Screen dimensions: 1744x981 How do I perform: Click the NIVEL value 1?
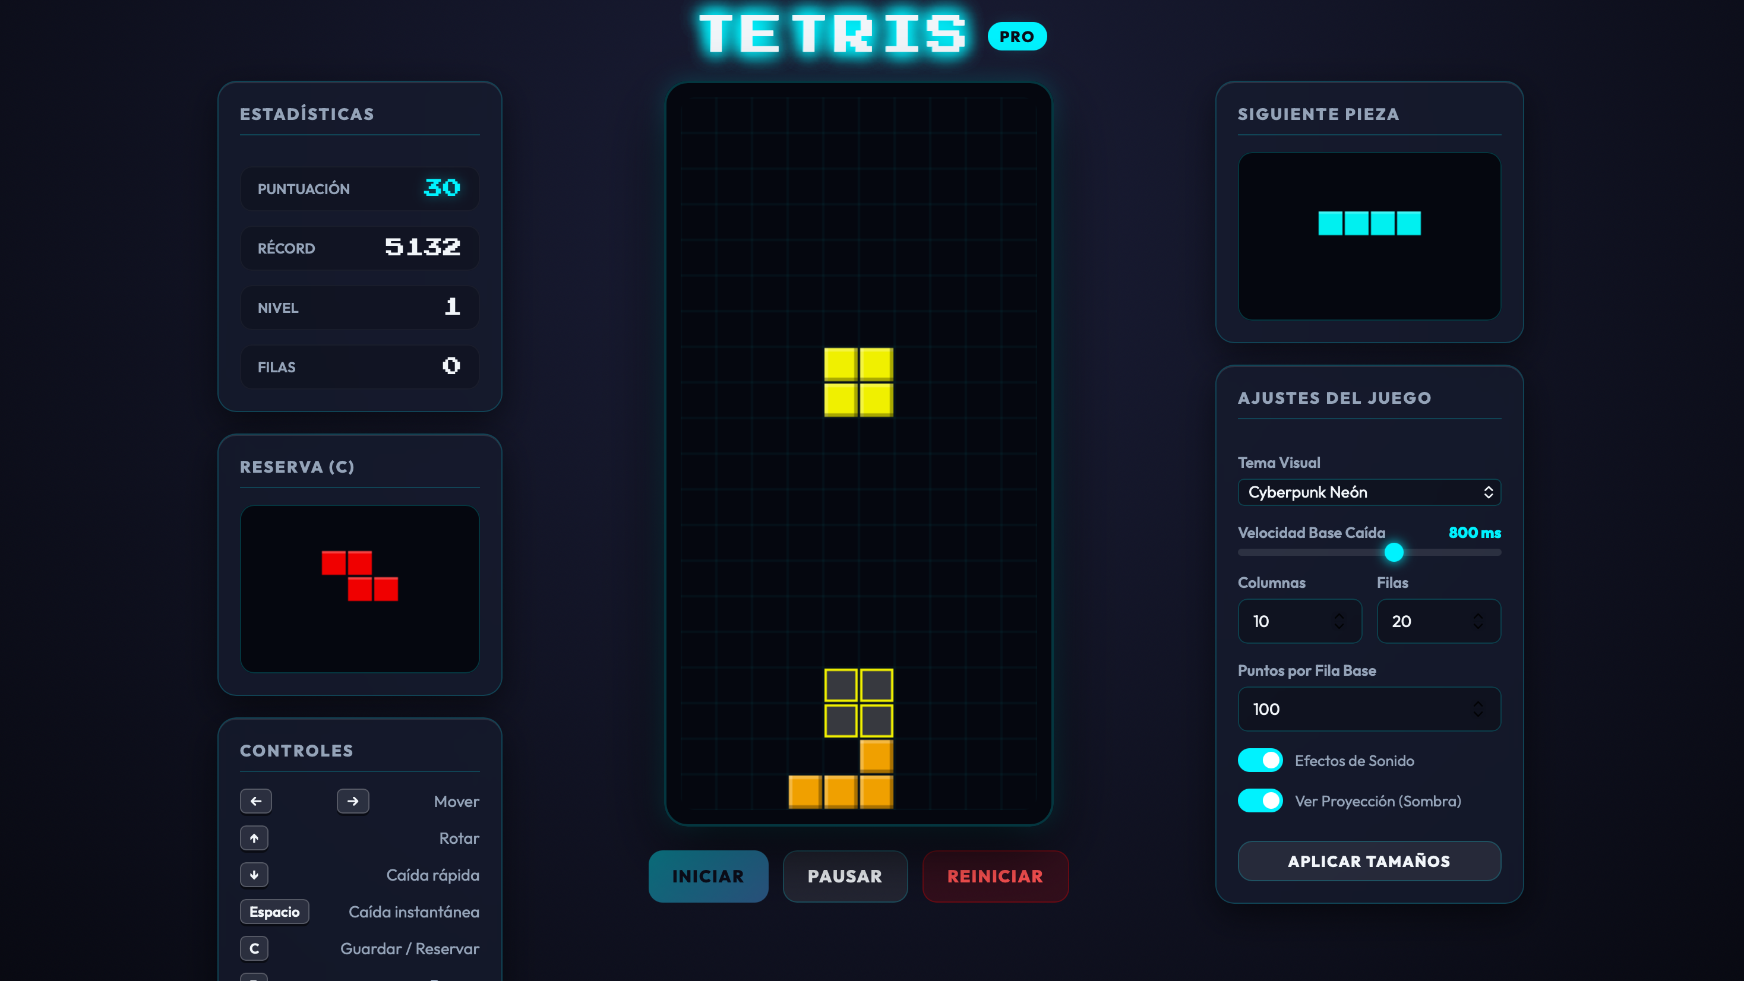coord(452,306)
